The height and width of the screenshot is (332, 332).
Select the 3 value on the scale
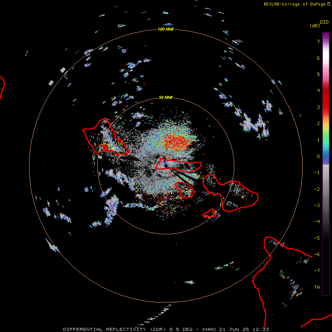[x=318, y=107]
